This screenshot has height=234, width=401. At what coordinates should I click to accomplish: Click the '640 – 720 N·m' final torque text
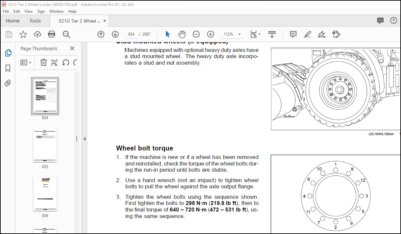[x=188, y=210]
